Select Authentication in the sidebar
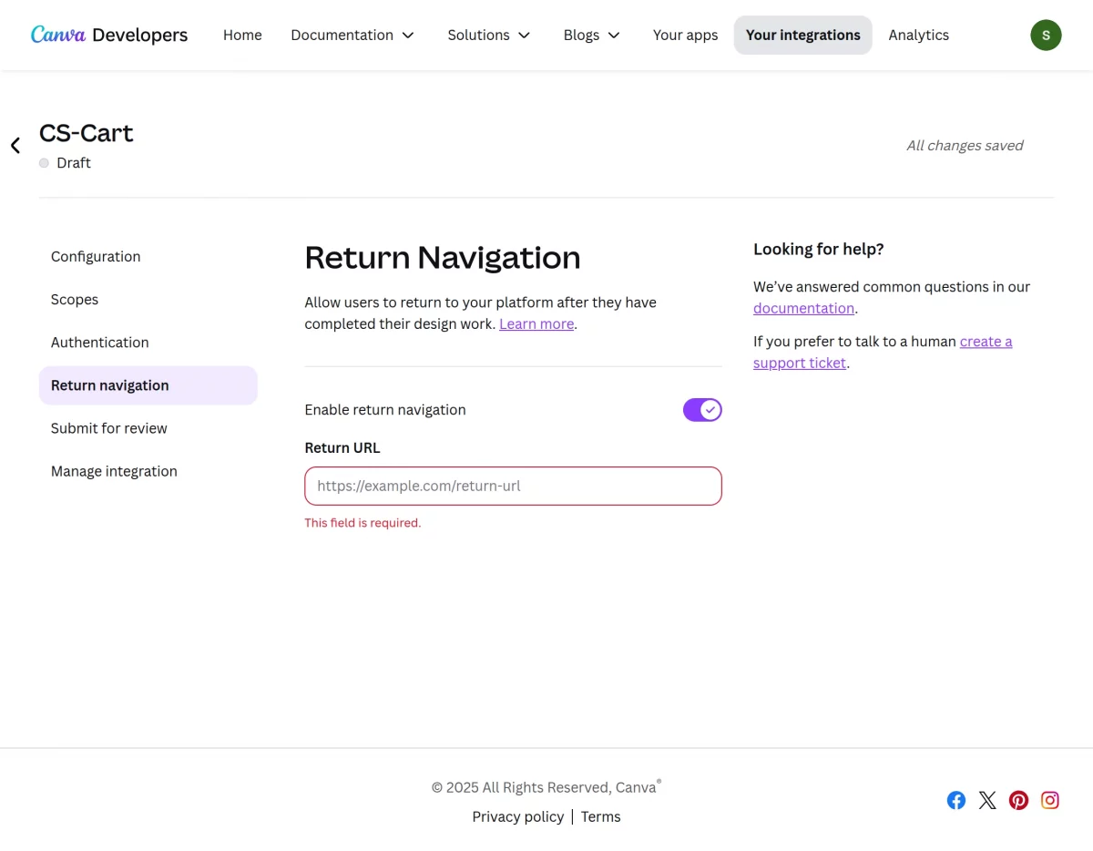This screenshot has width=1093, height=851. pos(148,343)
